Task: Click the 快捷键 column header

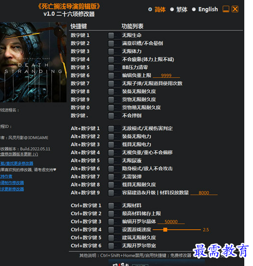Action: [79, 26]
